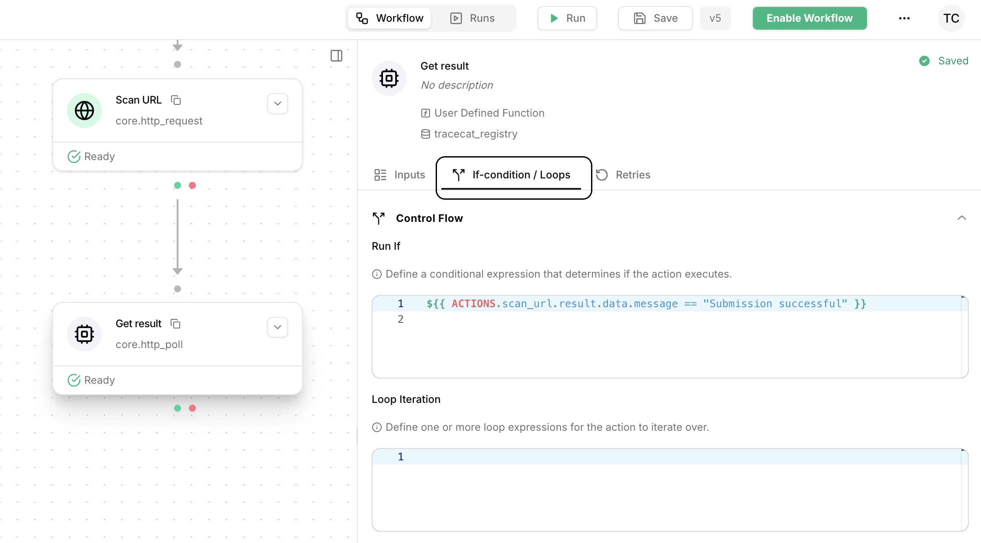Click the No description field

tap(457, 85)
